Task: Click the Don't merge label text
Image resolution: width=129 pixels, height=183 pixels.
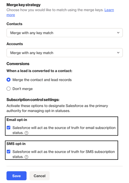Action: pyautogui.click(x=23, y=89)
